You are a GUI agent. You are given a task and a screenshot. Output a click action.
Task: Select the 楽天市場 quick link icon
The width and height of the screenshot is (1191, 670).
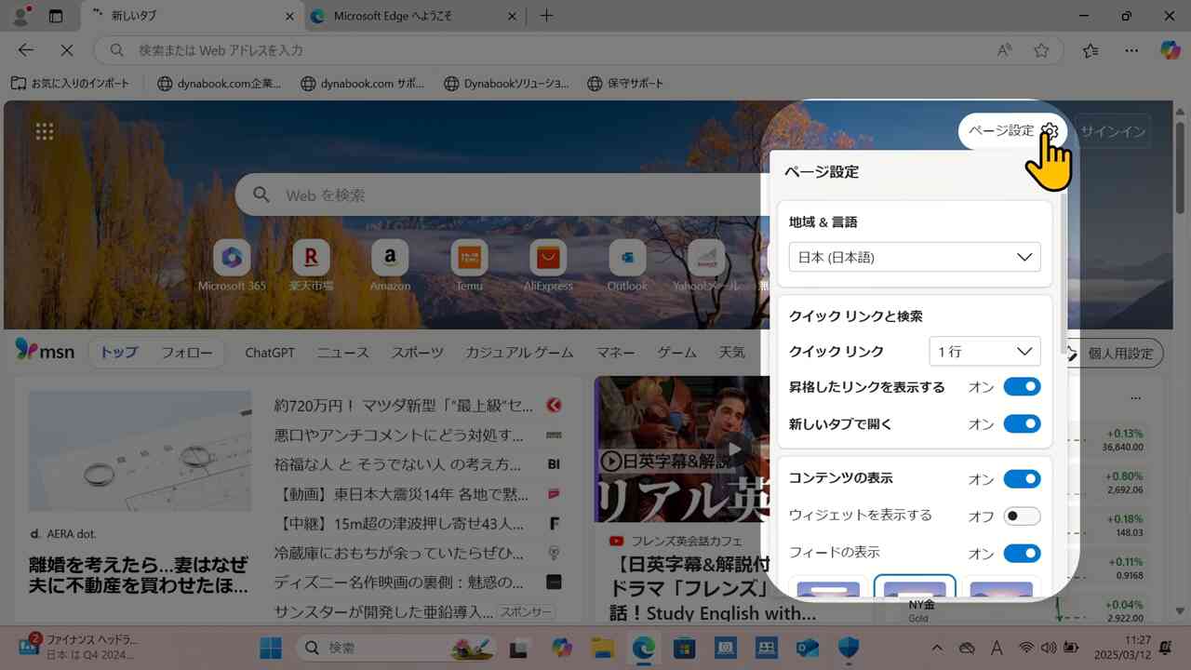(x=311, y=258)
